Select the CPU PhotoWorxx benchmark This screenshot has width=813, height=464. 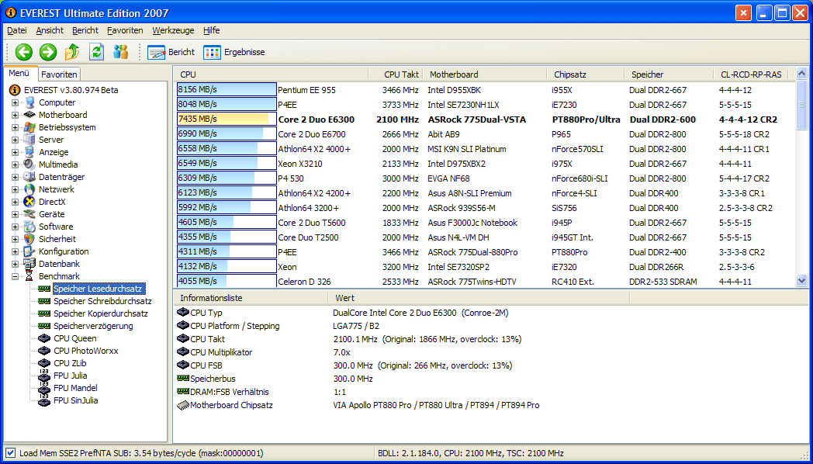86,351
